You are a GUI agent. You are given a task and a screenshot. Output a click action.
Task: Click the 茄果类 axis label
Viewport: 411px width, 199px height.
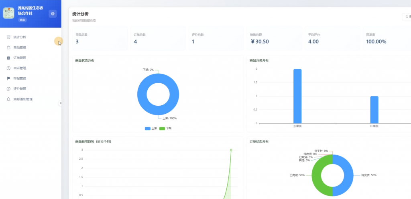297,126
